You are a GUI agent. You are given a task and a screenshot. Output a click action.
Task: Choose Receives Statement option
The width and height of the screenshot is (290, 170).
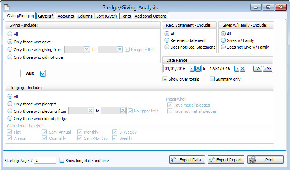pyautogui.click(x=167, y=40)
